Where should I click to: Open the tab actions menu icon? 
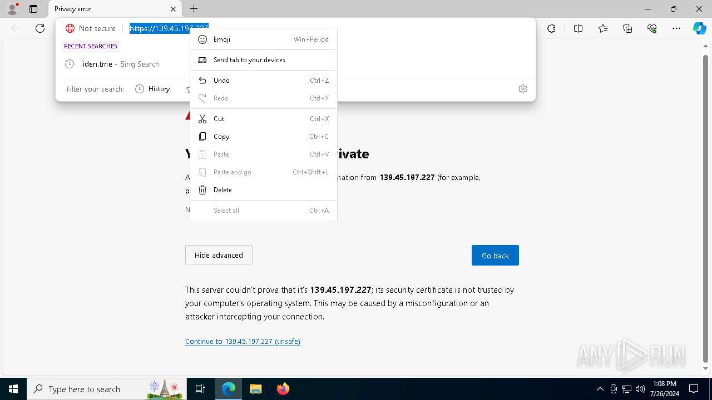33,9
